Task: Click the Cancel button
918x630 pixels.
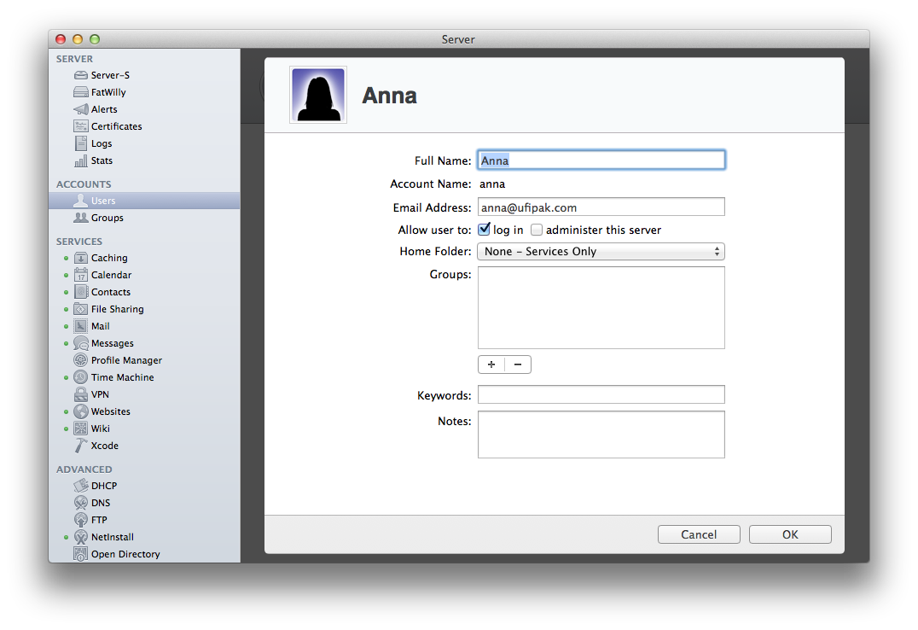Action: [699, 534]
